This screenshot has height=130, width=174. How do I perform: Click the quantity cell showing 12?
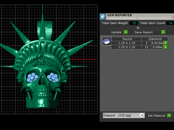pos(146,47)
